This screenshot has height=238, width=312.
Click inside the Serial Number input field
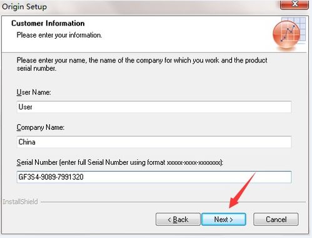(x=154, y=177)
